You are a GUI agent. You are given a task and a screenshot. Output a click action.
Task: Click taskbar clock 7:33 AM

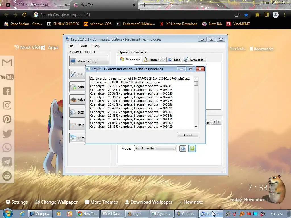point(277,214)
